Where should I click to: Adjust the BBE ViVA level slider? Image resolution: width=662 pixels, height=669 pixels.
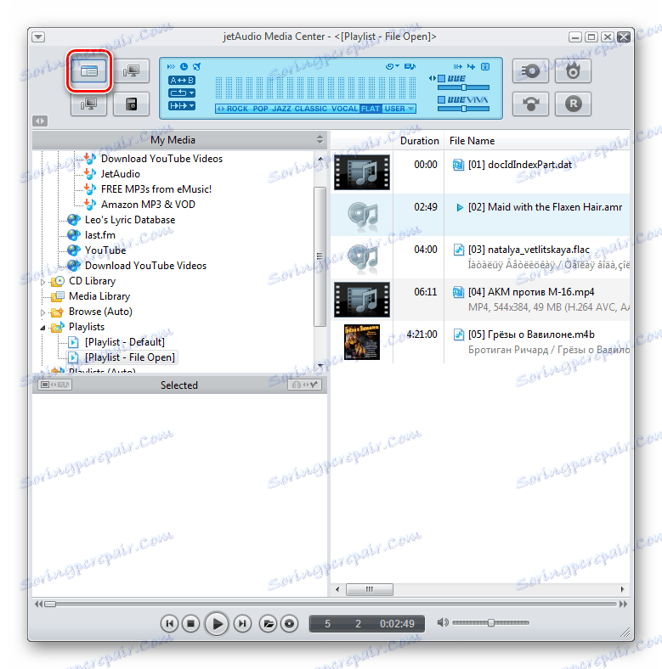point(463,109)
